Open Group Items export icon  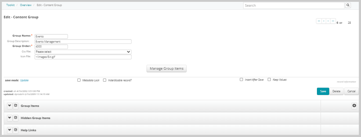16,106
